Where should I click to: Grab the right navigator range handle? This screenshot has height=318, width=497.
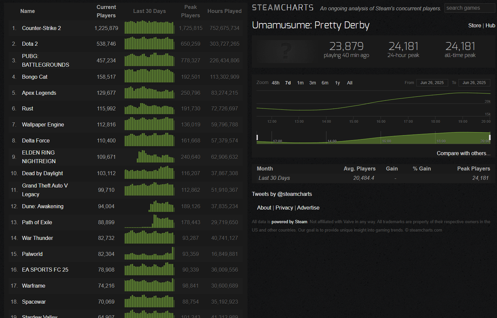[x=490, y=137]
